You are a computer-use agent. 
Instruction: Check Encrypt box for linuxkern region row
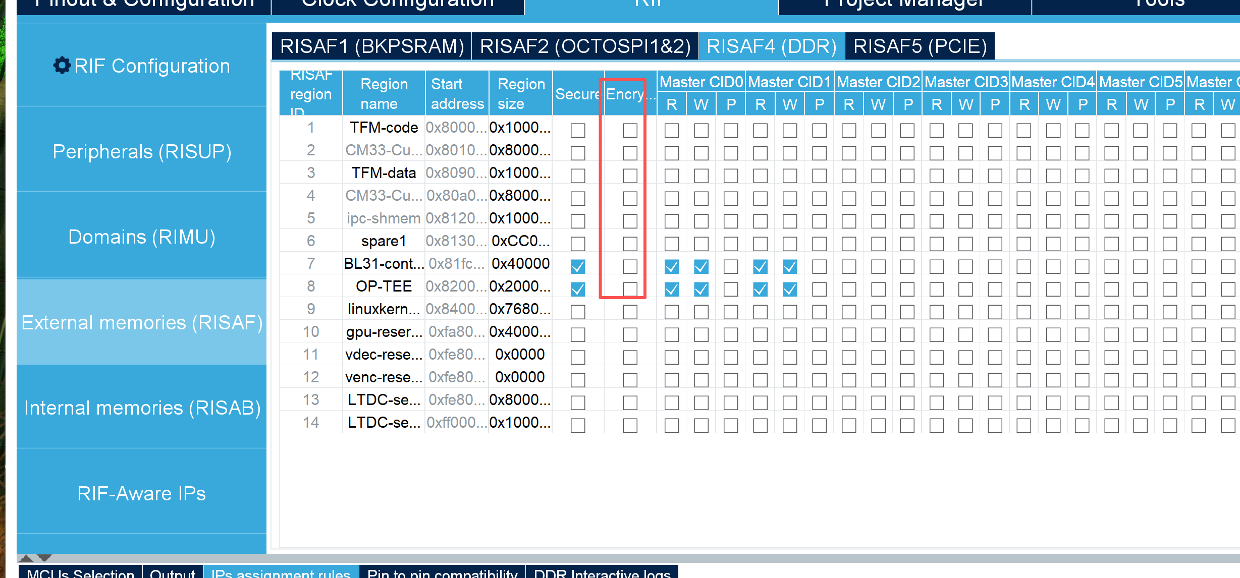click(629, 312)
